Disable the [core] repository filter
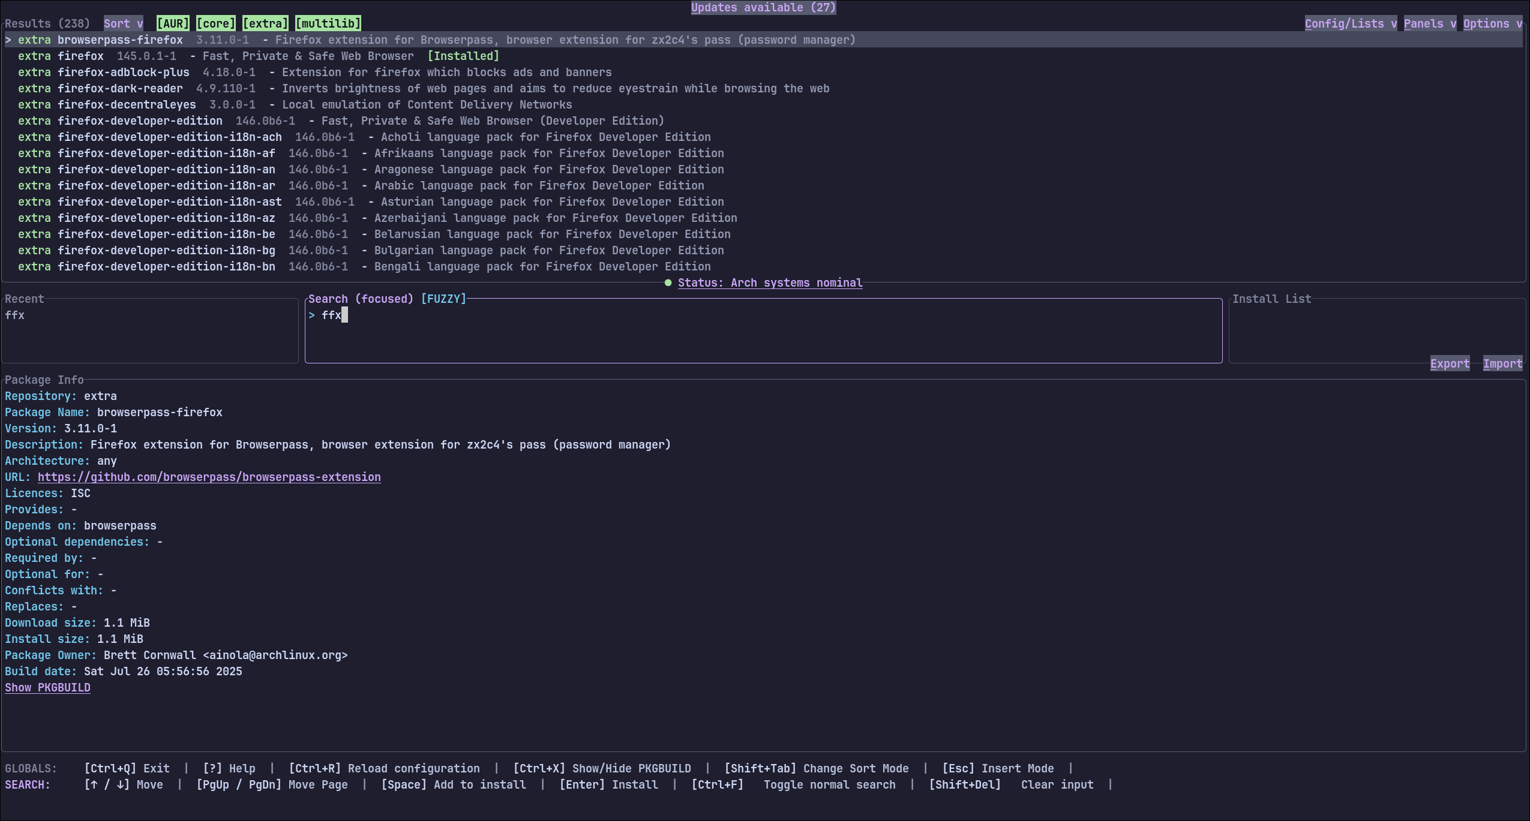This screenshot has width=1530, height=821. 216,23
